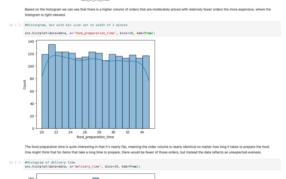Viewport: 286px width, 179px height.
Task: Click the Count y-axis label
Action: (x=25, y=84)
